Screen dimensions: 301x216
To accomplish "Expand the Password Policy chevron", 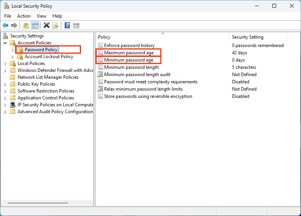I will point(13,50).
